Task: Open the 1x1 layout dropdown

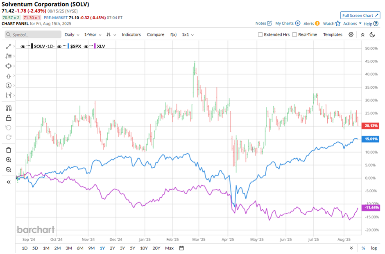Action: click(188, 35)
